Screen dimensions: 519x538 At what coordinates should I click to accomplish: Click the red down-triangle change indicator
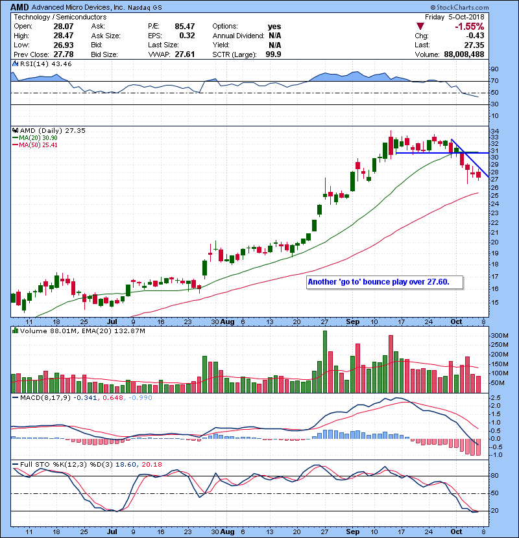click(420, 26)
